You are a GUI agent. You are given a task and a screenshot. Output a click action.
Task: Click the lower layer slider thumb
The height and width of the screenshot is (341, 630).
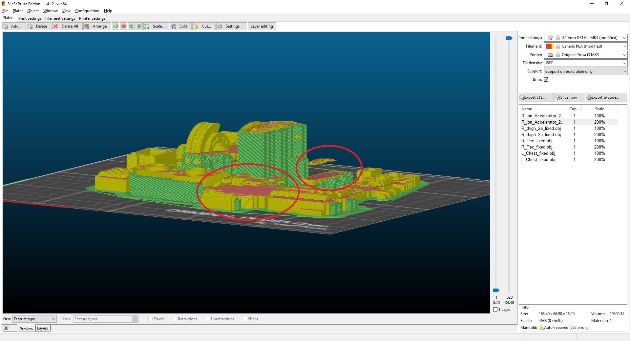[x=496, y=291]
